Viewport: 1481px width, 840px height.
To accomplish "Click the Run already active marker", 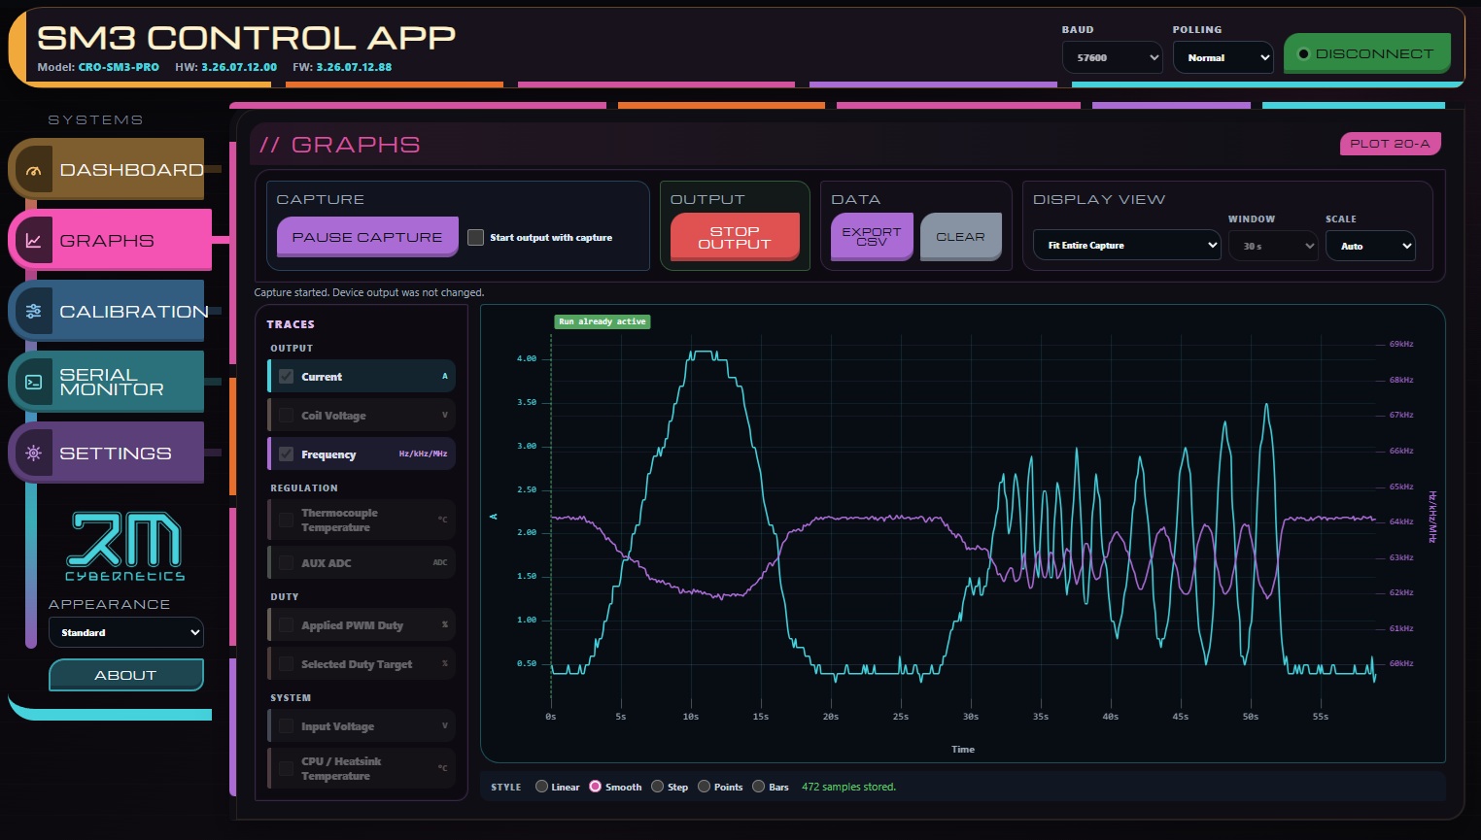I will [x=603, y=321].
